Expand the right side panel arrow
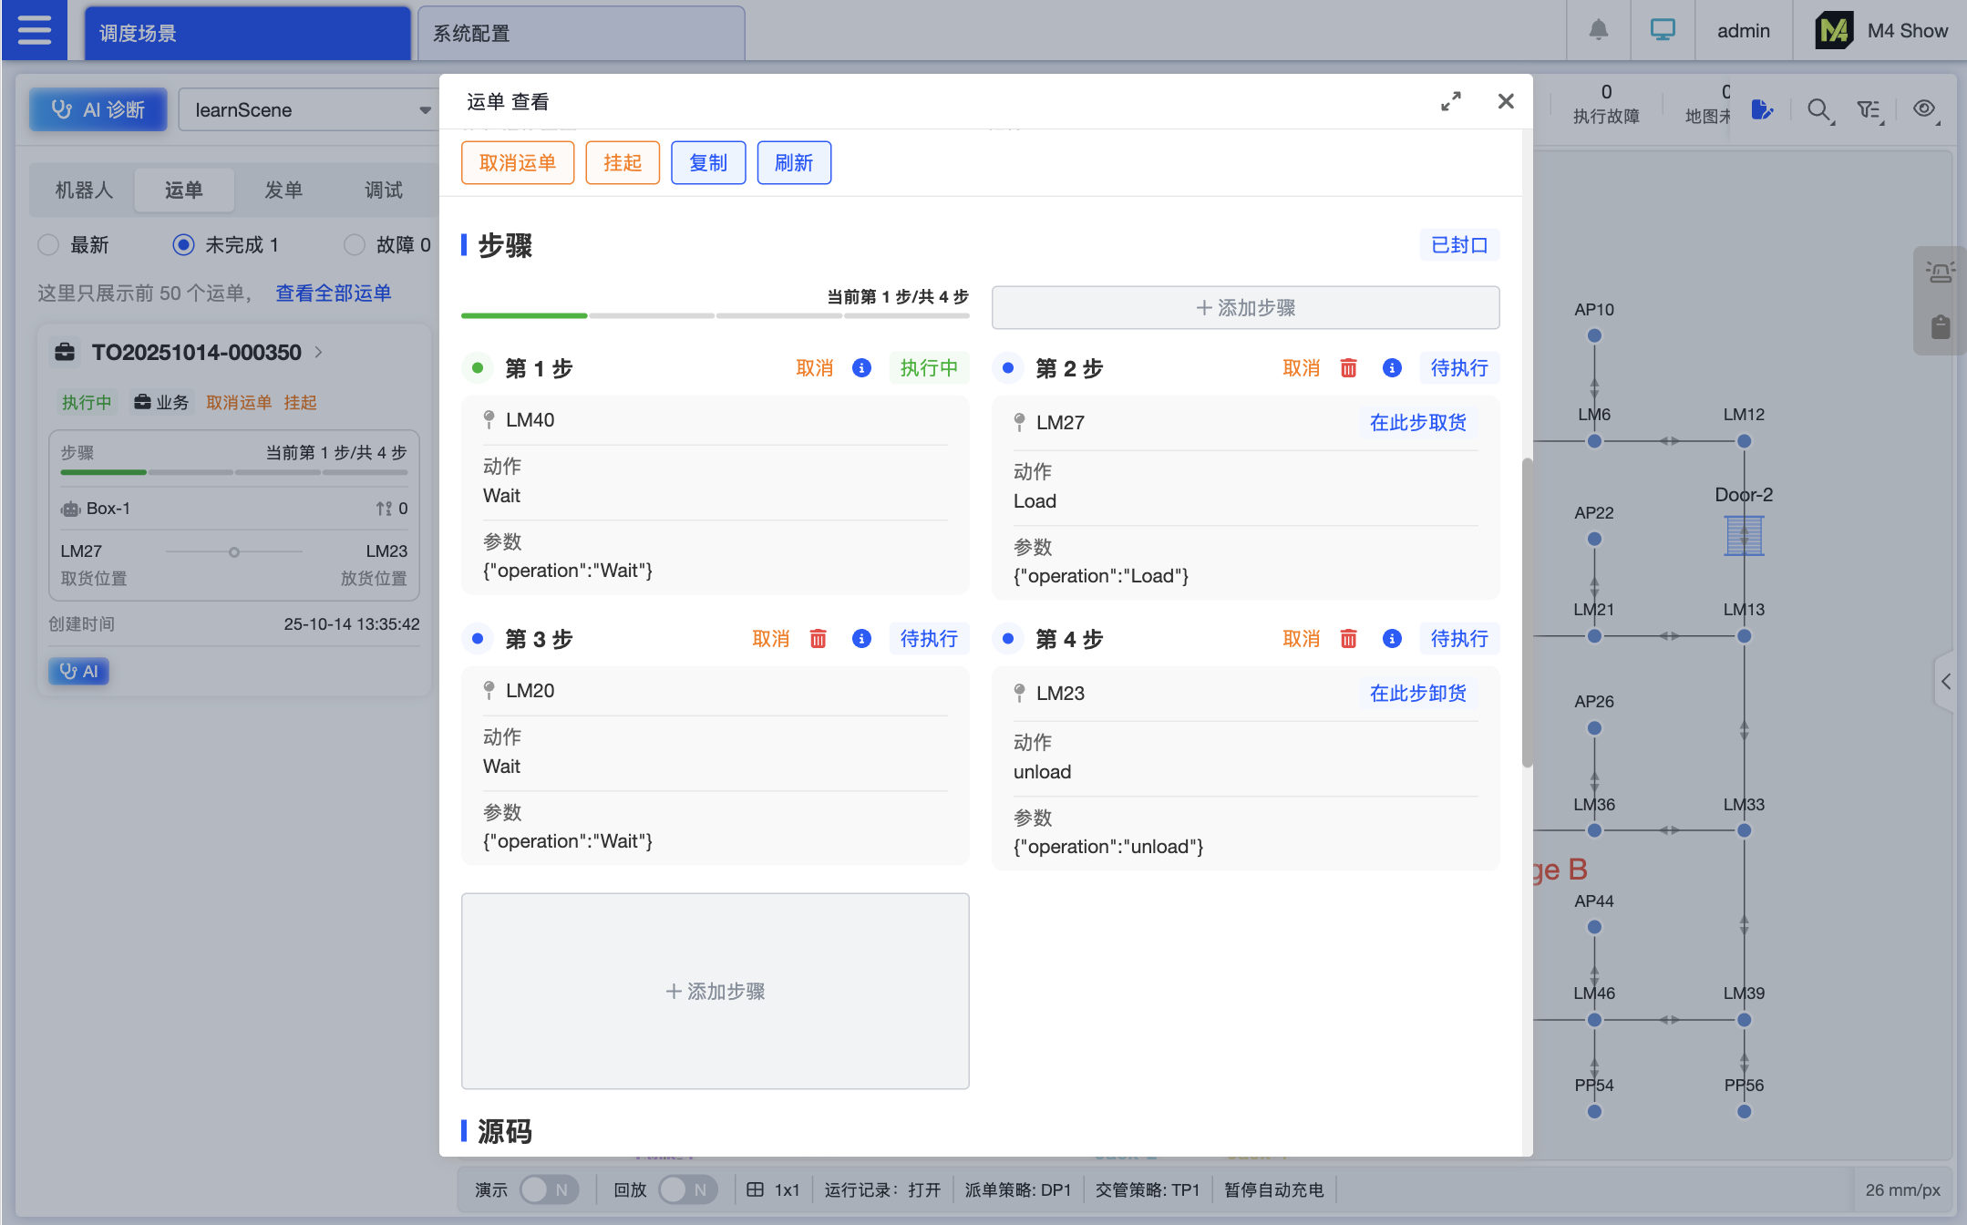 pyautogui.click(x=1945, y=681)
